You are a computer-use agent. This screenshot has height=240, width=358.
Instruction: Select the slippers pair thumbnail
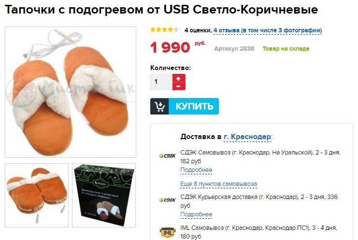point(37,195)
